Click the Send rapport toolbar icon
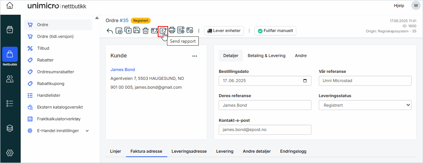 (x=163, y=31)
